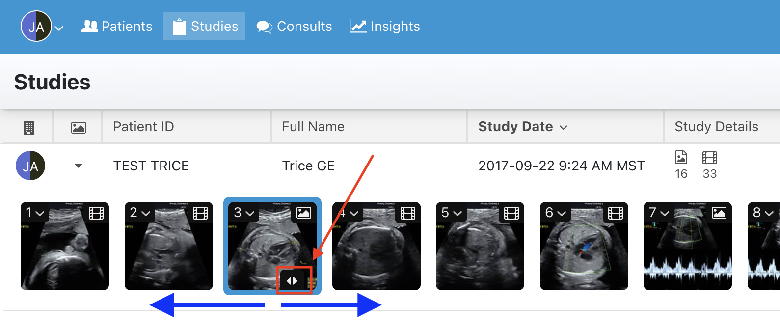Click the Patient ID column header
Image resolution: width=780 pixels, height=332 pixels.
point(143,127)
